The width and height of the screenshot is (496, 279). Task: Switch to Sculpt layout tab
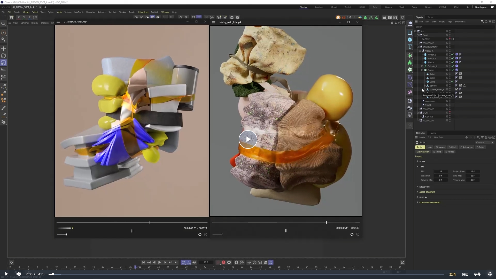[x=348, y=7]
